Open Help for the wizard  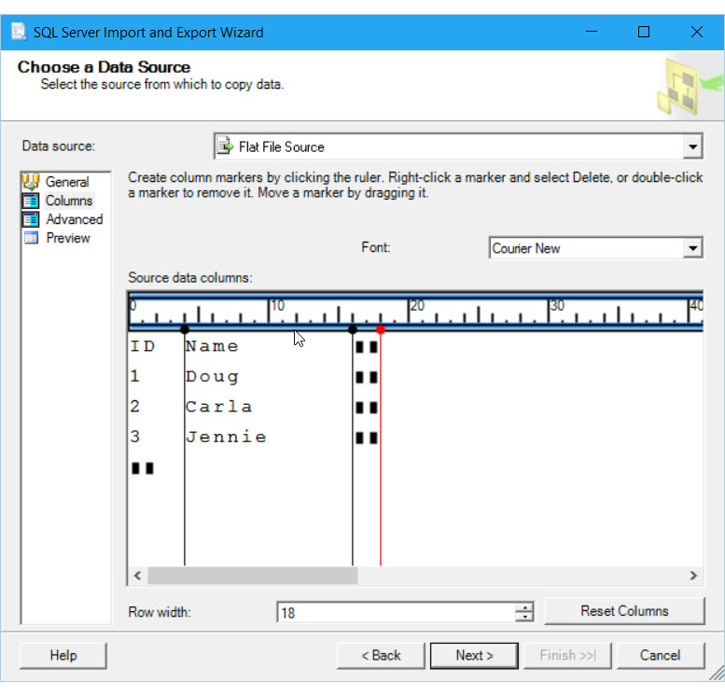63,655
